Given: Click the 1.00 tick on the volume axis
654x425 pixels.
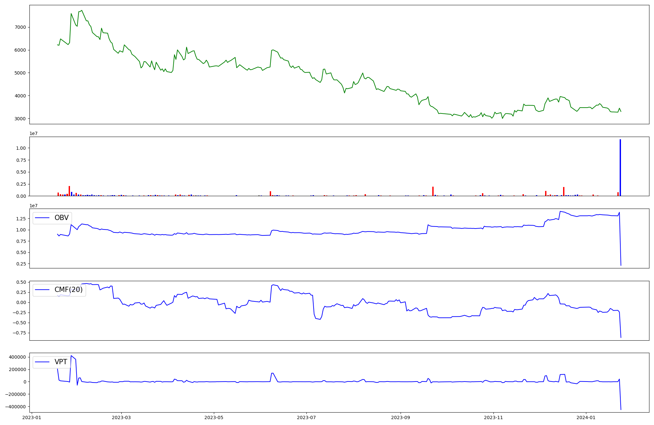Looking at the screenshot, I should pos(21,148).
